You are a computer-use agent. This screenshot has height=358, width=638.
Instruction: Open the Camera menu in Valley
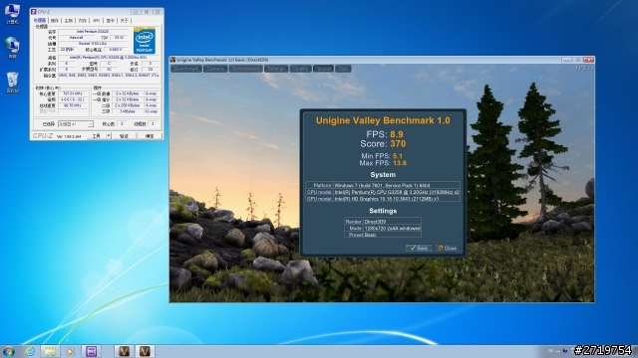coord(215,69)
